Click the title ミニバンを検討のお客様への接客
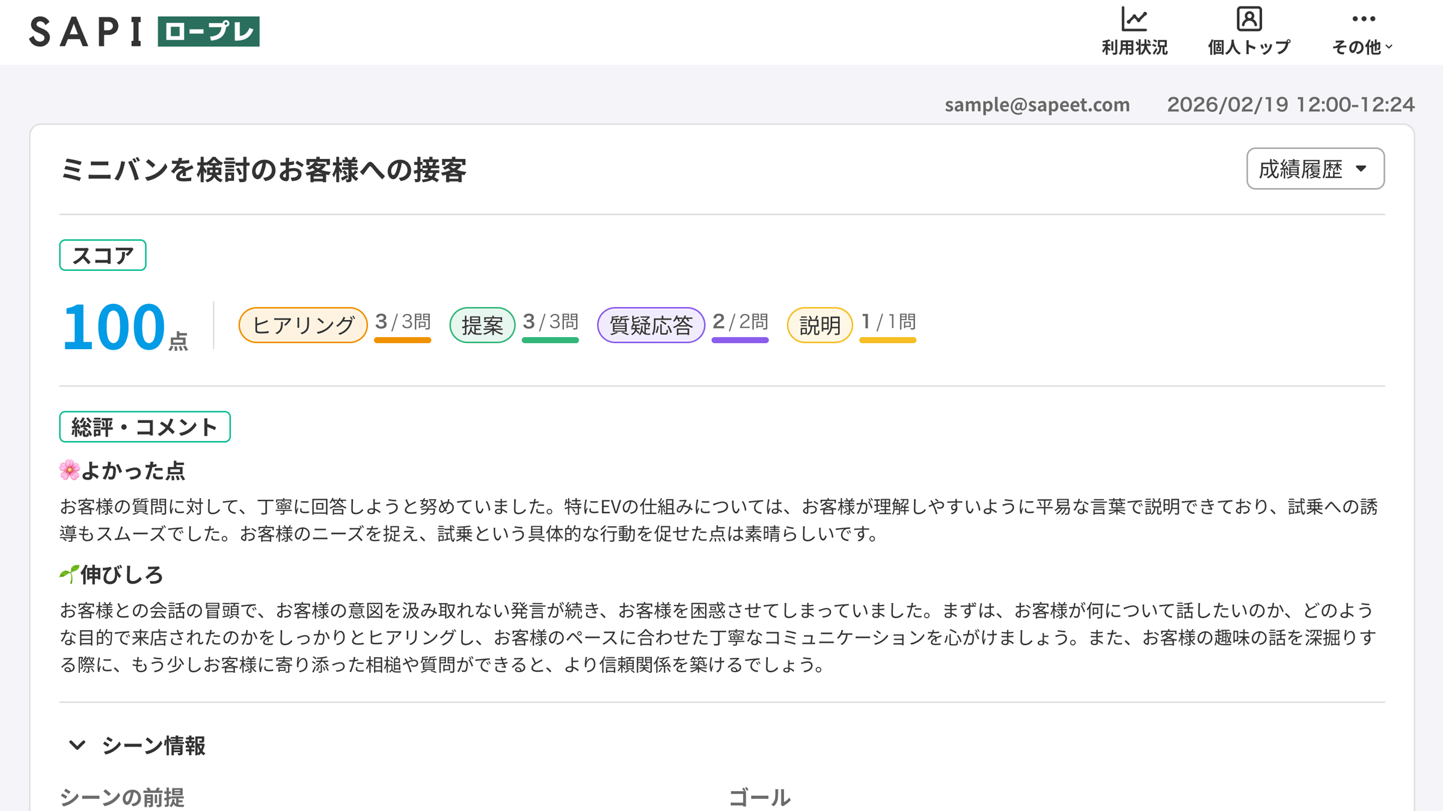The height and width of the screenshot is (811, 1443). tap(265, 170)
